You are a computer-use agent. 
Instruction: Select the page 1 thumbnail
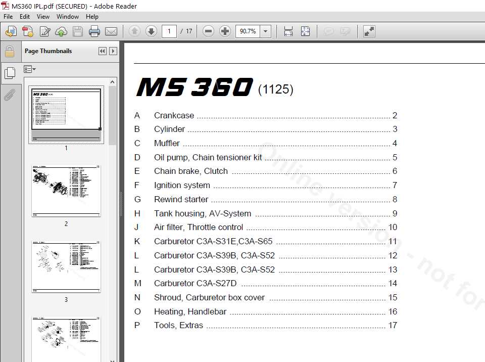click(x=66, y=115)
